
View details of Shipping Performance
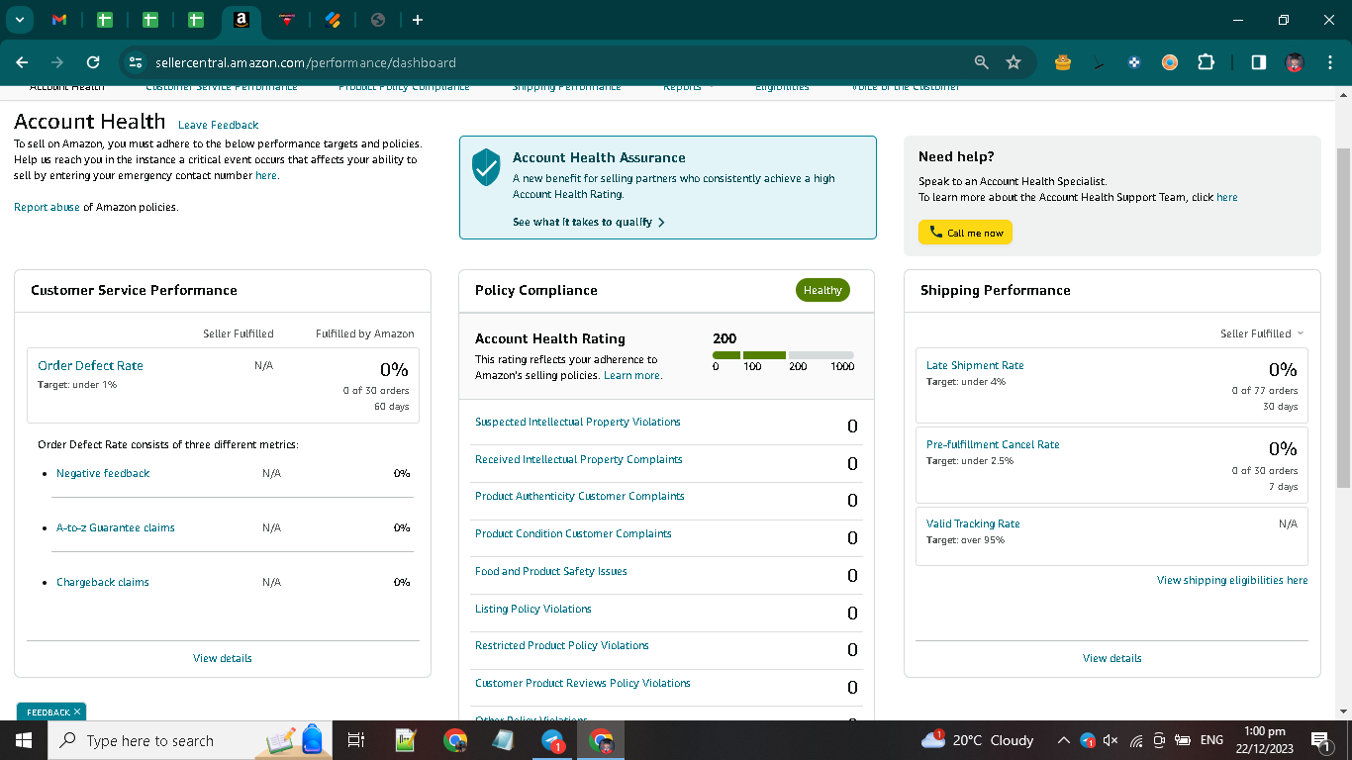tap(1112, 658)
